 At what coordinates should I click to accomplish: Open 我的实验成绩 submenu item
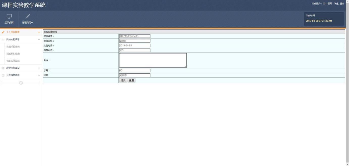(x=13, y=61)
